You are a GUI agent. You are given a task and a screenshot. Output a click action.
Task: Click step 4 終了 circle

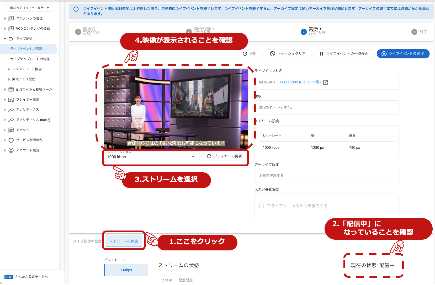coord(414,32)
